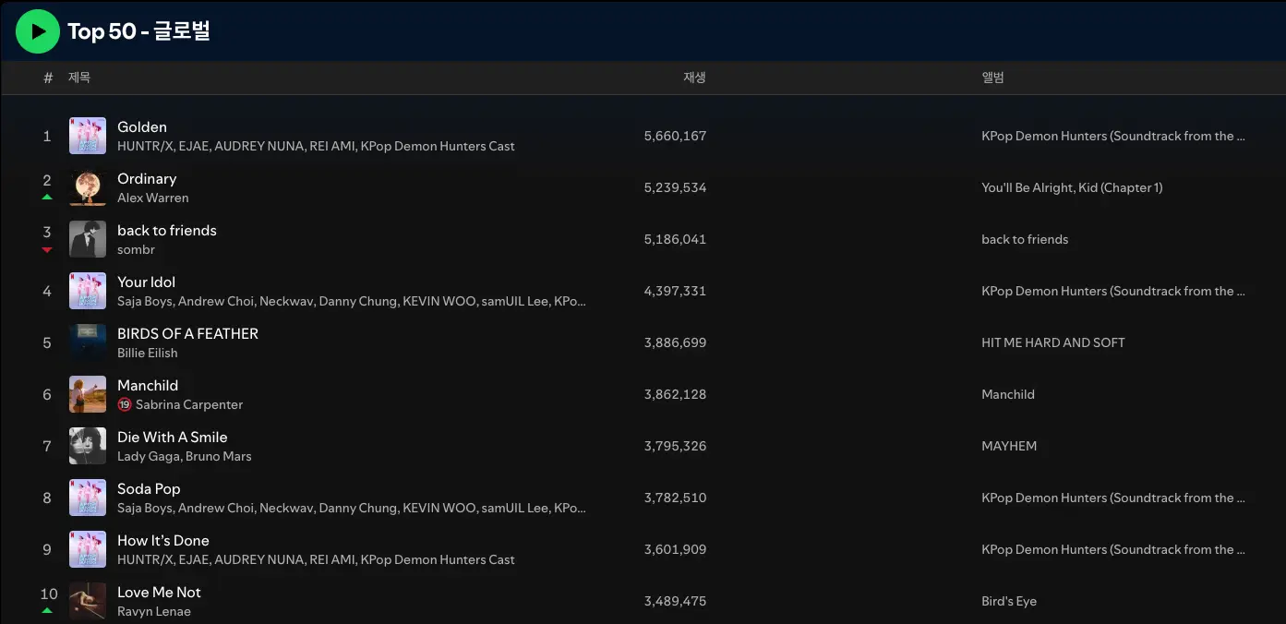The image size is (1286, 624).
Task: Click the 19 explicit badge beside Sabrina Carpenter
Action: click(125, 404)
